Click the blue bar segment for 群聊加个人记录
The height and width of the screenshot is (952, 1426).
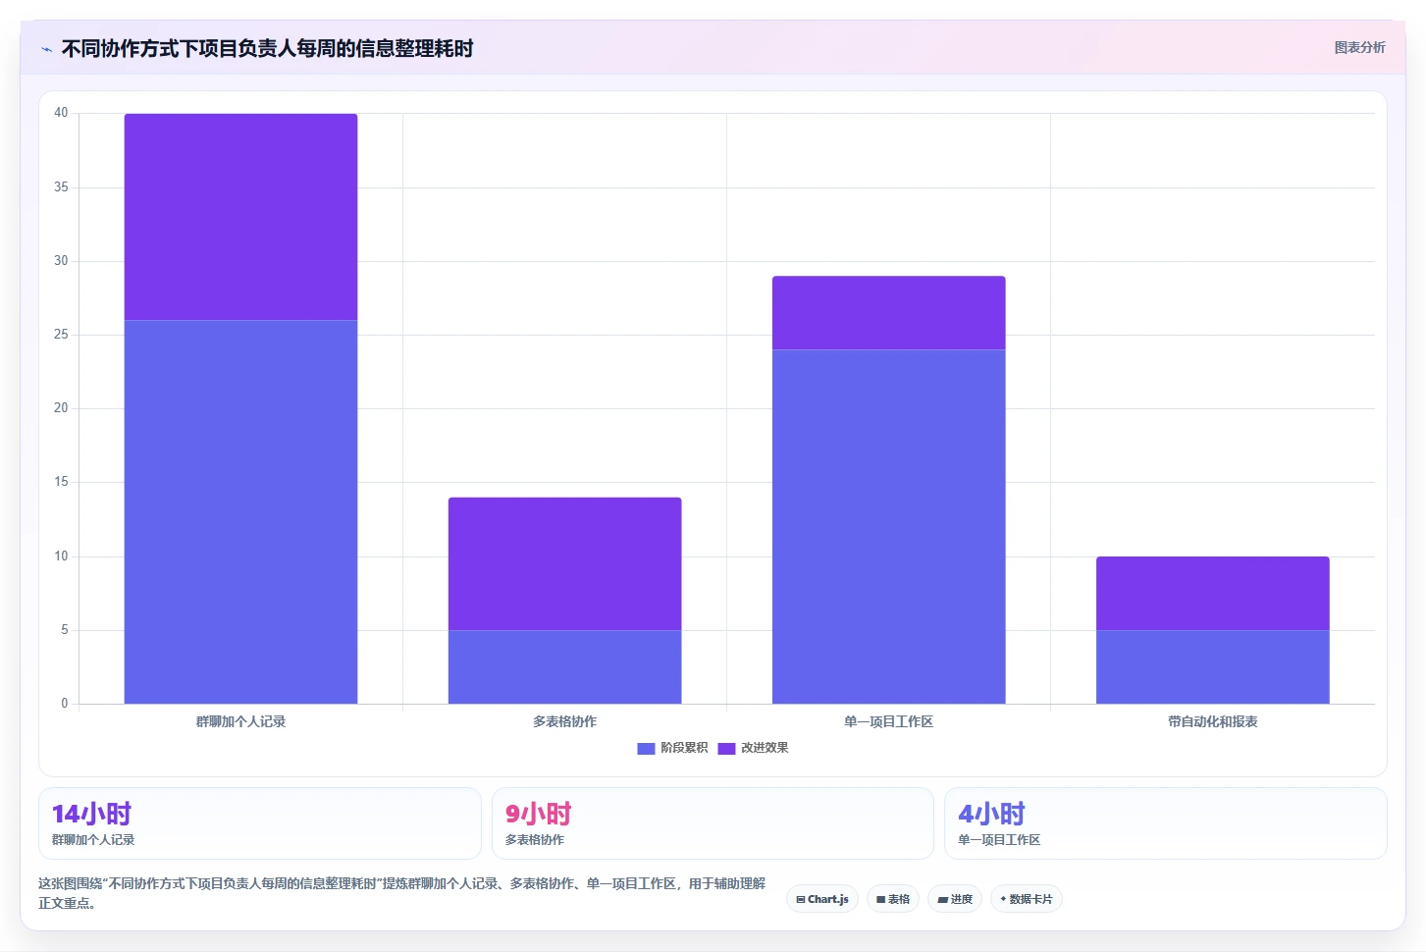click(240, 511)
